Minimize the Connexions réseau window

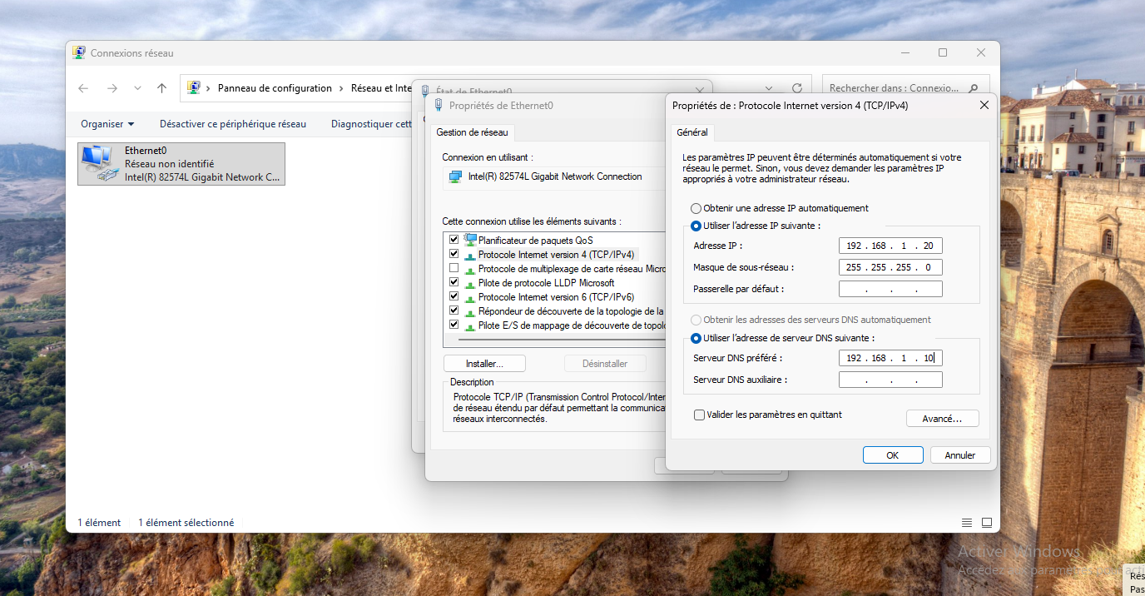click(x=905, y=52)
